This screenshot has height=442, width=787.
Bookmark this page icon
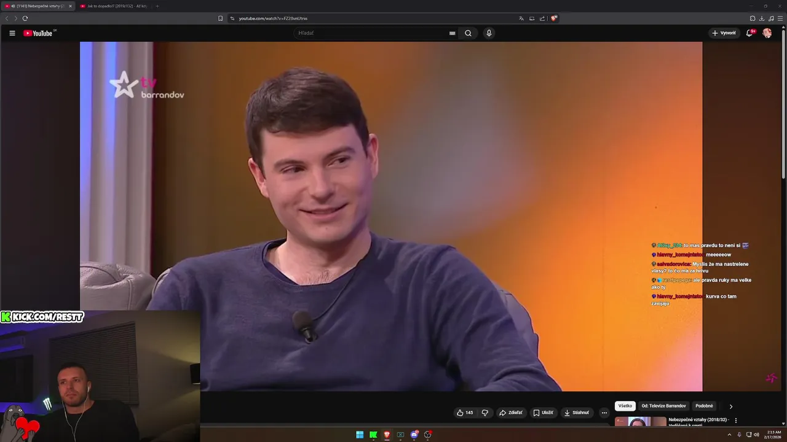pyautogui.click(x=220, y=18)
